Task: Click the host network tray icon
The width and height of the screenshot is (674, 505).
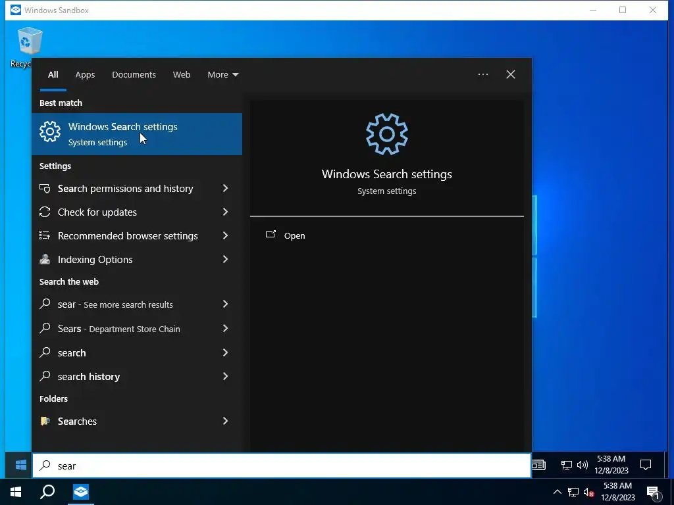Action: click(x=573, y=492)
